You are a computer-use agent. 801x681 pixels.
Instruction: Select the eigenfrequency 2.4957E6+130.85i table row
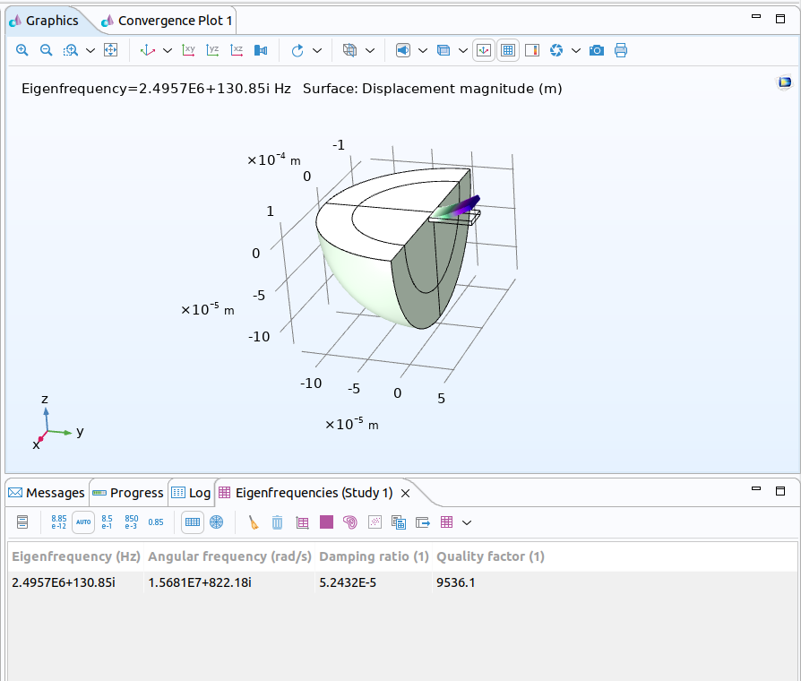pyautogui.click(x=64, y=582)
